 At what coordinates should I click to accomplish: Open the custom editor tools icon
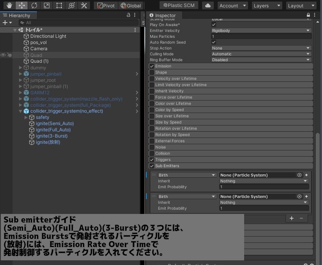(84, 5)
